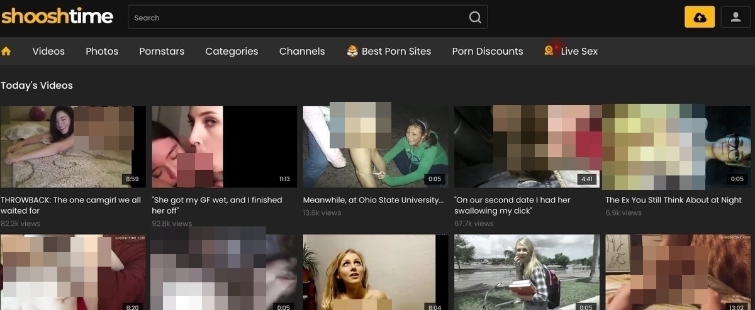Open "The Ex You Still Think About" title
The width and height of the screenshot is (755, 310).
(x=673, y=200)
